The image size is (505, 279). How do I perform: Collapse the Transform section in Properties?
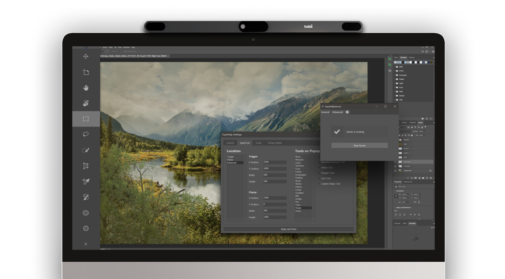(x=395, y=191)
